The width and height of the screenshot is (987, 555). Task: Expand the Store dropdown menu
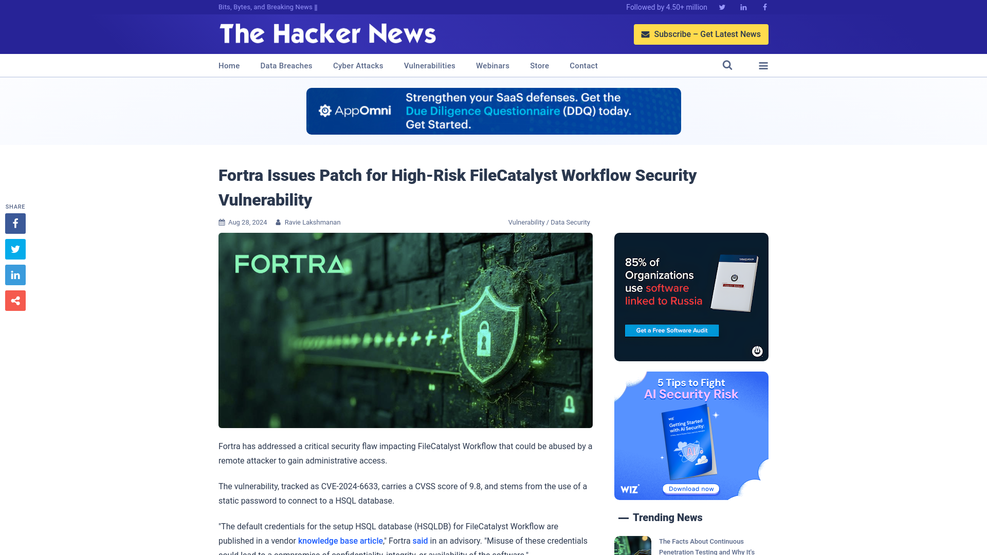click(539, 65)
